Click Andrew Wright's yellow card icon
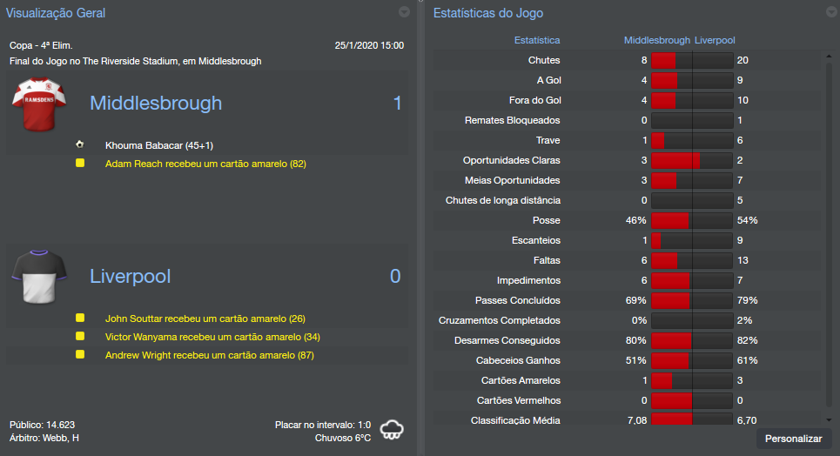This screenshot has height=456, width=840. 80,355
